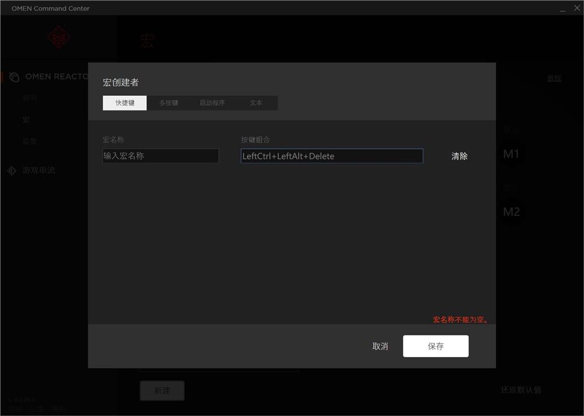This screenshot has height=416, width=584.
Task: Click the 保存 (Save) button
Action: coord(436,346)
